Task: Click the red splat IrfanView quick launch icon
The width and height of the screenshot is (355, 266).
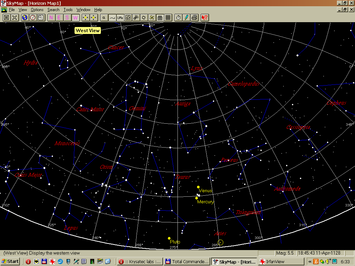Action: [52, 262]
